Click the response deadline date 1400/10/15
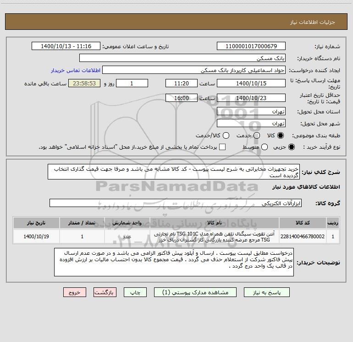The image size is (353, 342). pyautogui.click(x=251, y=83)
